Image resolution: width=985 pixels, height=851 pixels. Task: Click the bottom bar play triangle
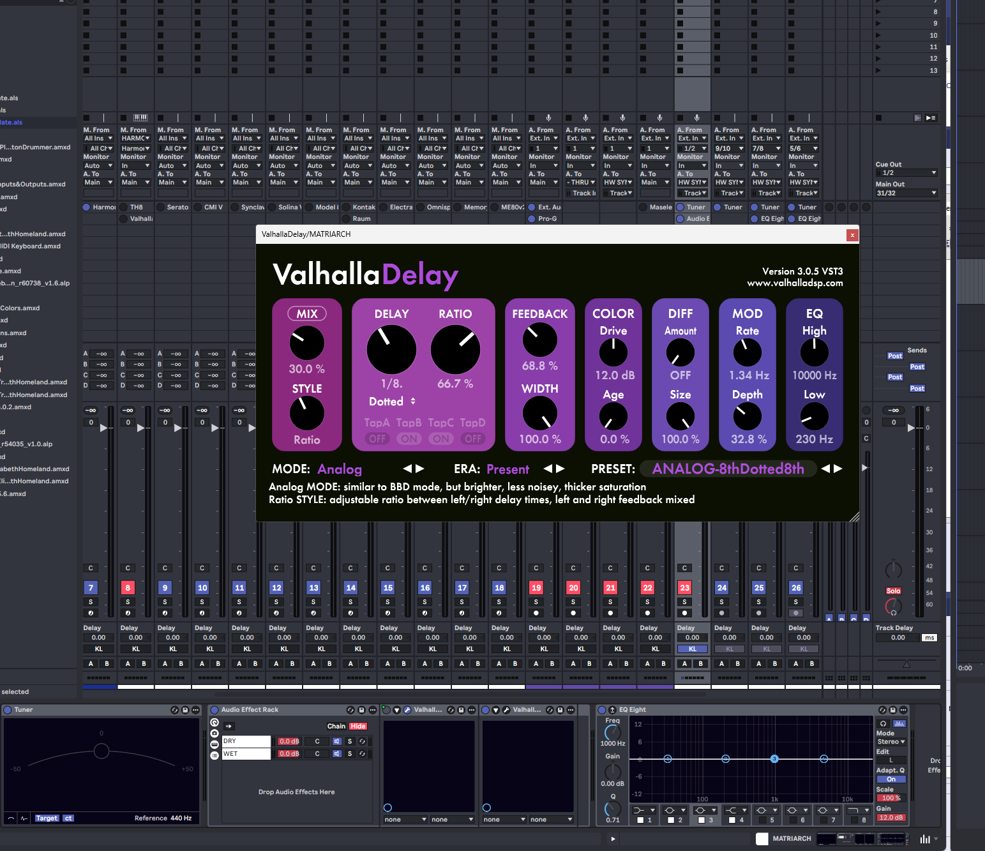[x=613, y=839]
